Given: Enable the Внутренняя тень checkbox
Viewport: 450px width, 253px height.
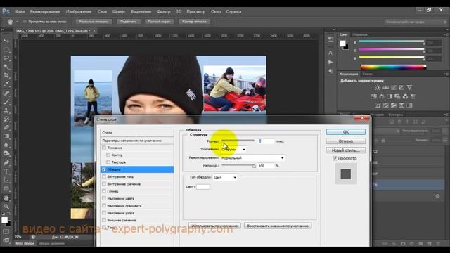Looking at the screenshot, I should point(104,176).
